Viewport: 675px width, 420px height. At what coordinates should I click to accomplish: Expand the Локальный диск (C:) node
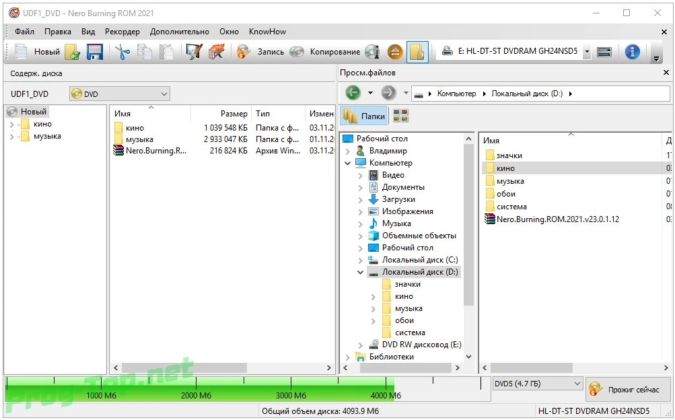[x=360, y=260]
